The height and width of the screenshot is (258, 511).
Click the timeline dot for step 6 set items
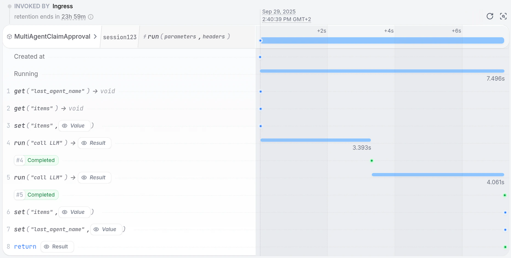505,212
